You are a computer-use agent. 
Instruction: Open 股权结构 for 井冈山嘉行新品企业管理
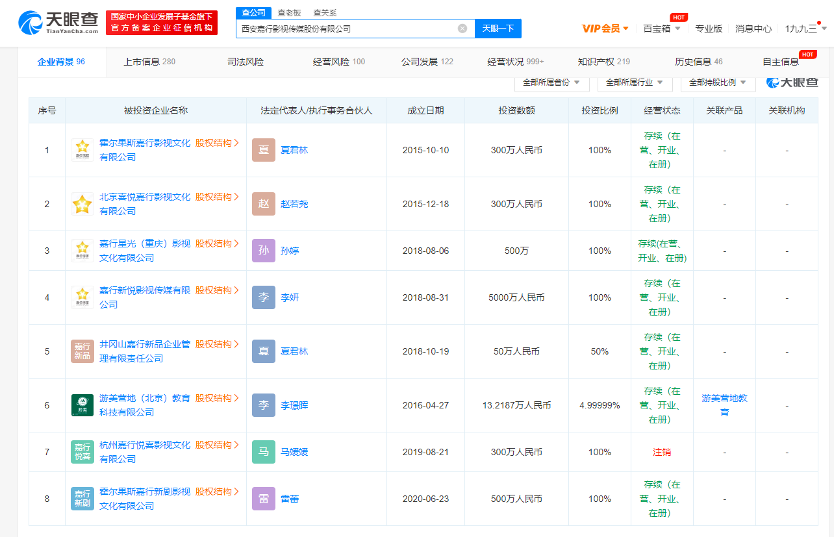click(x=218, y=344)
